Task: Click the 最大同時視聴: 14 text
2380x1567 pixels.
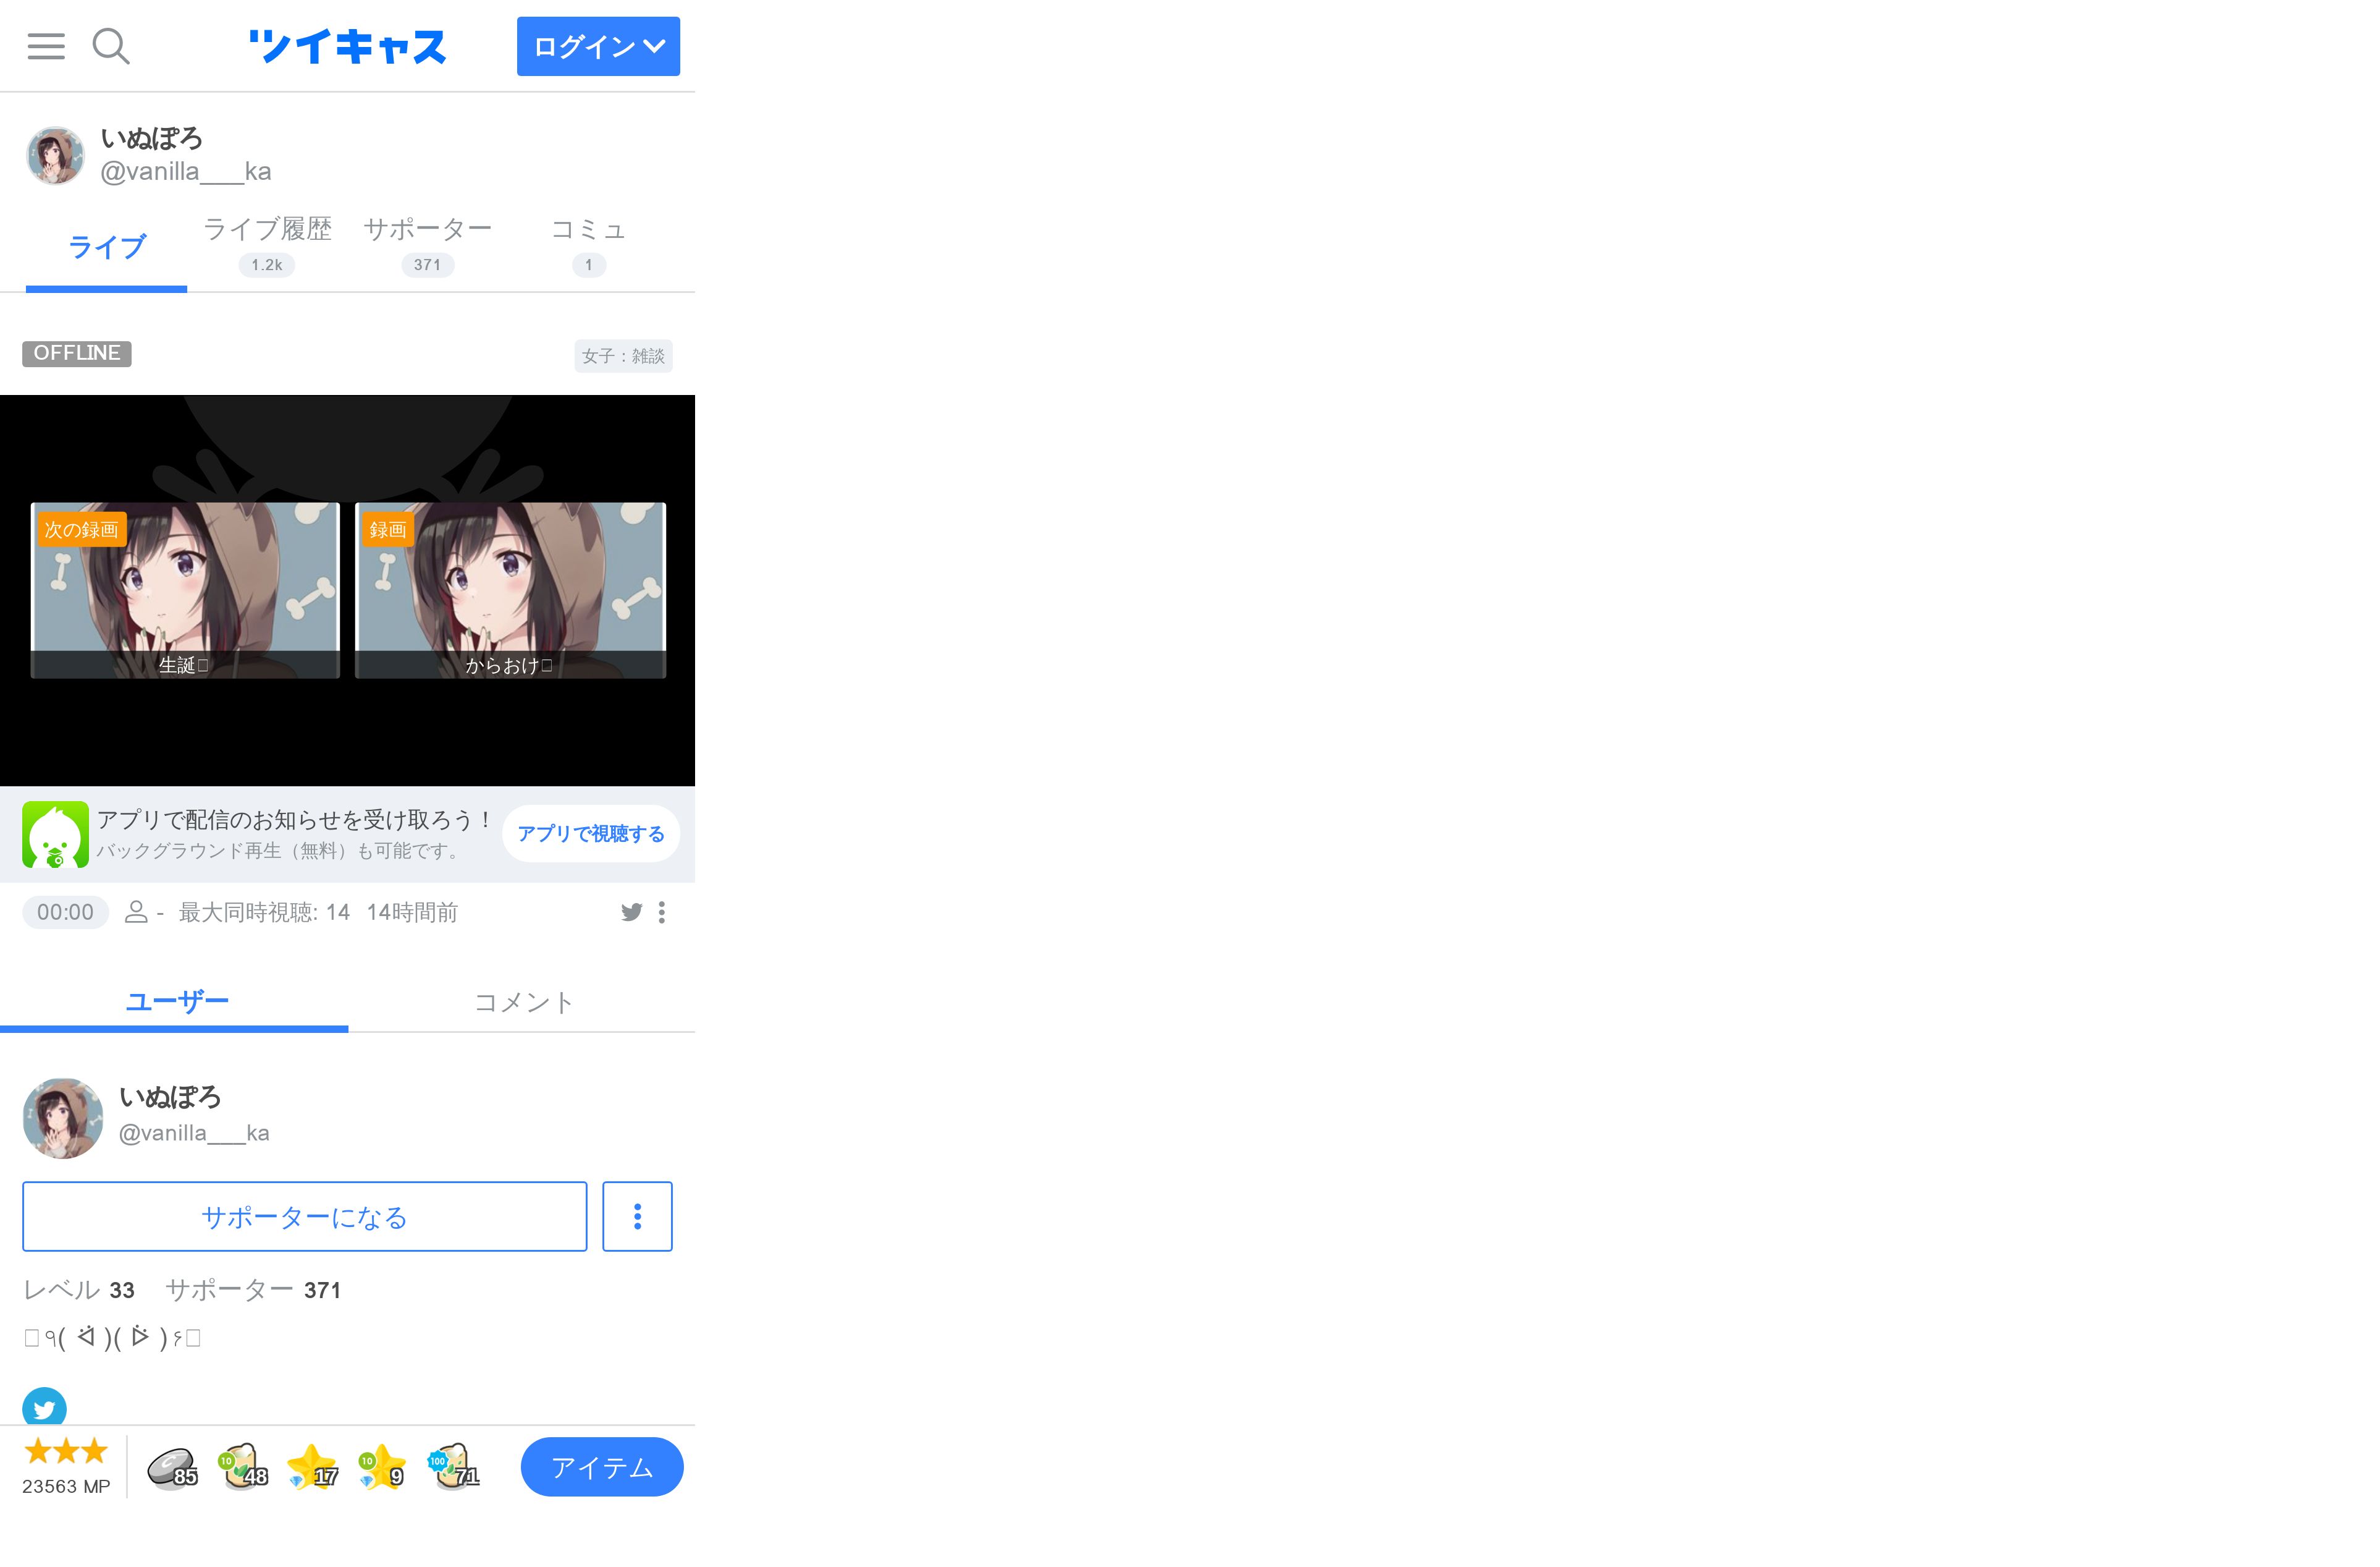Action: coord(264,912)
